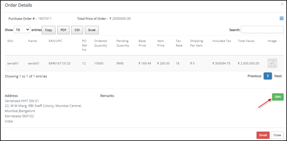Sort by SKU column header

click(10, 41)
